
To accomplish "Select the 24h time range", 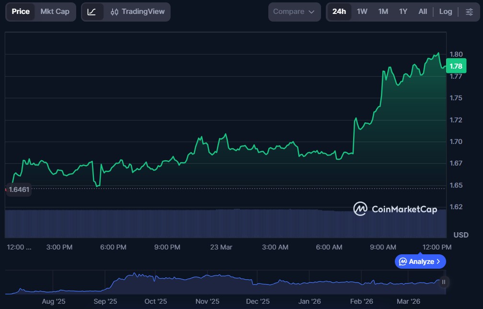I will pos(339,12).
